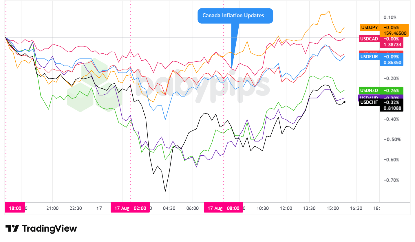This screenshot has height=242, width=415.
Task: Click the USDCHF line endpoint dot
Action: (x=344, y=102)
